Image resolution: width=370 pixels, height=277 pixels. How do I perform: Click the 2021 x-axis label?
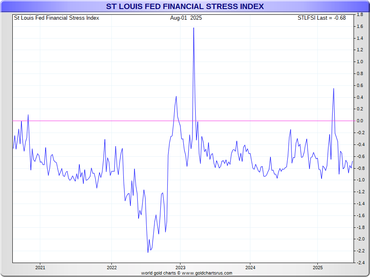40,268
